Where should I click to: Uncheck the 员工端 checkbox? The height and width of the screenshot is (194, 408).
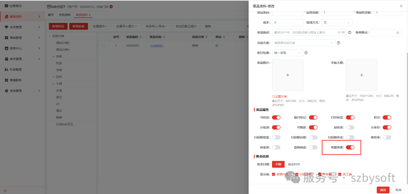(x=340, y=174)
